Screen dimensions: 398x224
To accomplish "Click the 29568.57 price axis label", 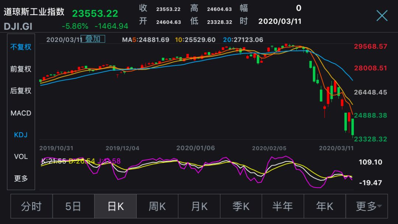I will coord(371,46).
